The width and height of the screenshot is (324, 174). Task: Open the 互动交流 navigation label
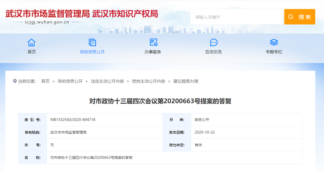click(214, 52)
